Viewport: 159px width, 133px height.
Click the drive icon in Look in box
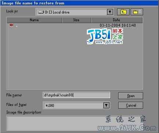pos(41,12)
